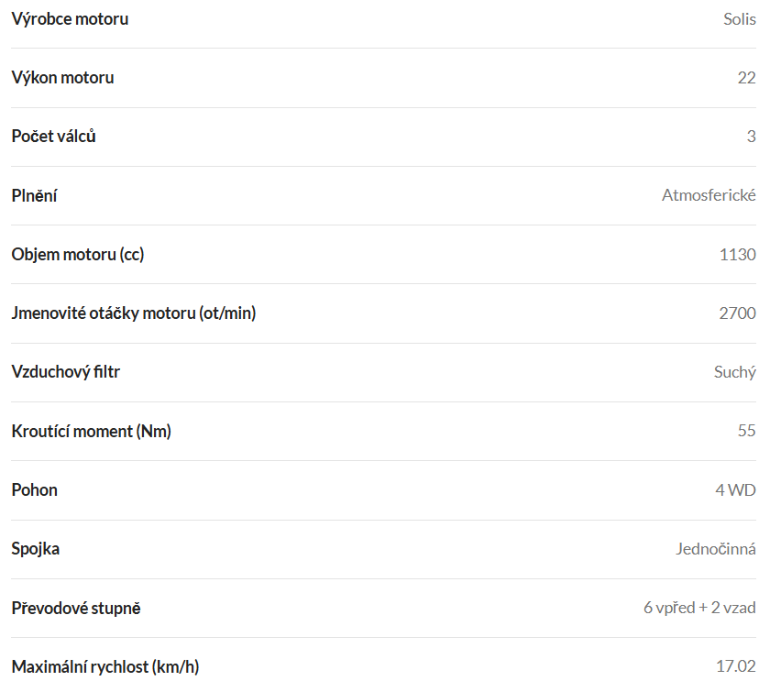Click the 'Maximální rychlost (km/h)' label
Screen dimensions: 770x692
coord(104,666)
